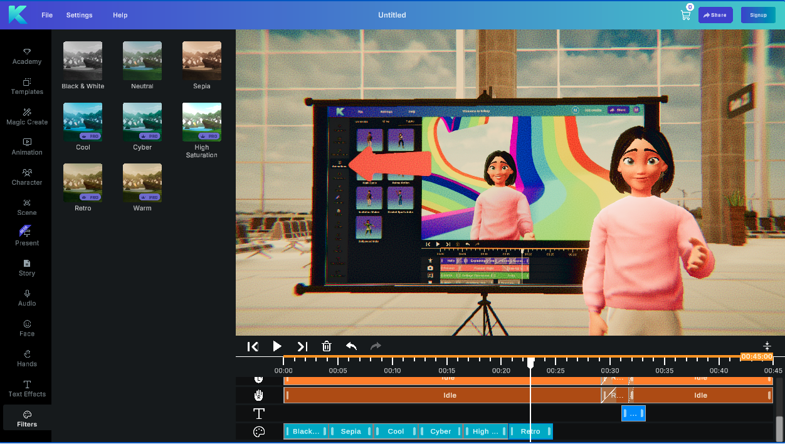Open the Text Effects panel

click(x=26, y=388)
